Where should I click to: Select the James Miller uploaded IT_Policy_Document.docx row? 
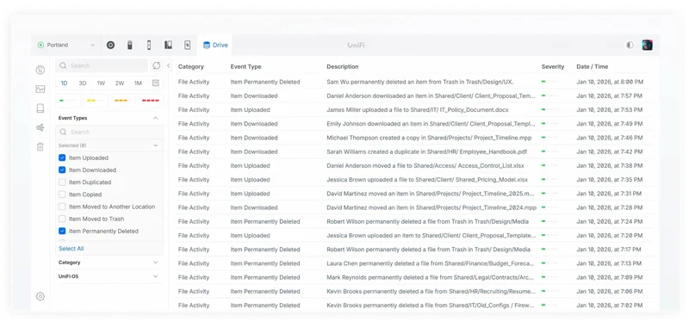coord(414,110)
